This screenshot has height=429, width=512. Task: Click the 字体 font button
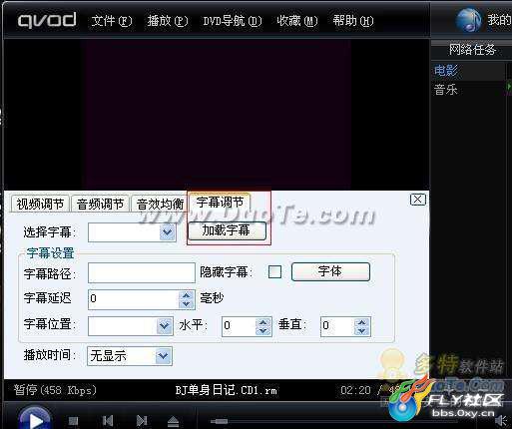coord(330,271)
